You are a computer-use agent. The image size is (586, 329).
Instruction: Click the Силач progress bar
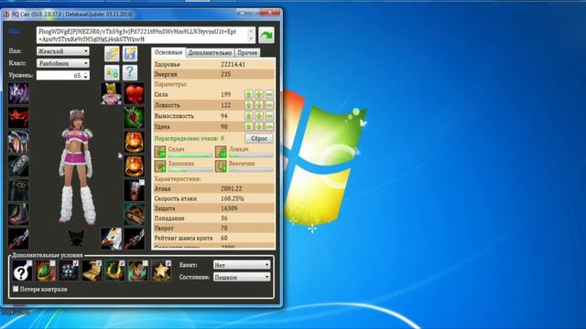tap(190, 155)
